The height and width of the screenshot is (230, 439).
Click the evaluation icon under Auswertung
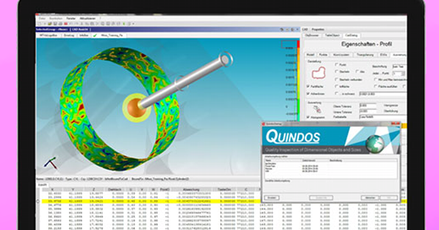click(317, 109)
